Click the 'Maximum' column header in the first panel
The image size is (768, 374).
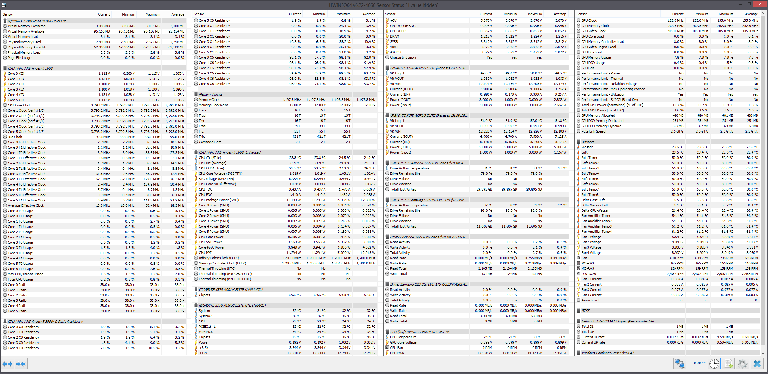pos(152,14)
